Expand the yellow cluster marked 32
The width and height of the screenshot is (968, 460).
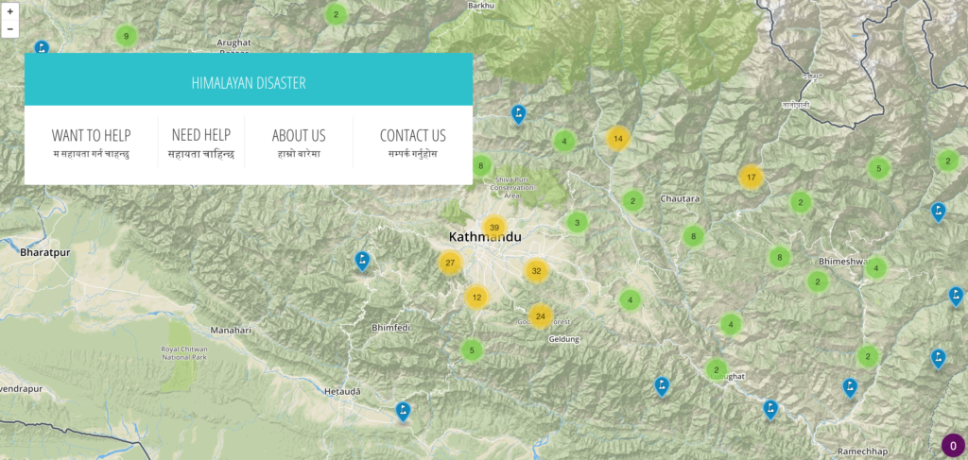(536, 271)
